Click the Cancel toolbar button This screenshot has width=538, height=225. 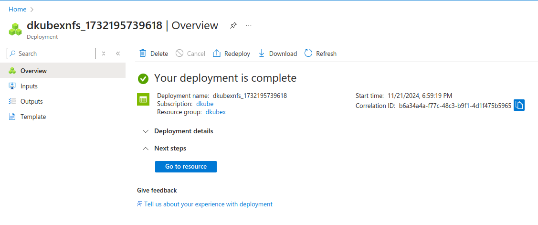pyautogui.click(x=190, y=54)
